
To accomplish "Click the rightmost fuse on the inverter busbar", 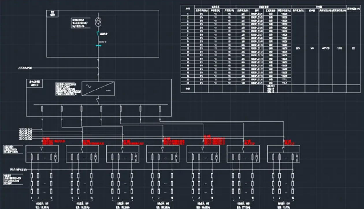I will (x=160, y=109).
